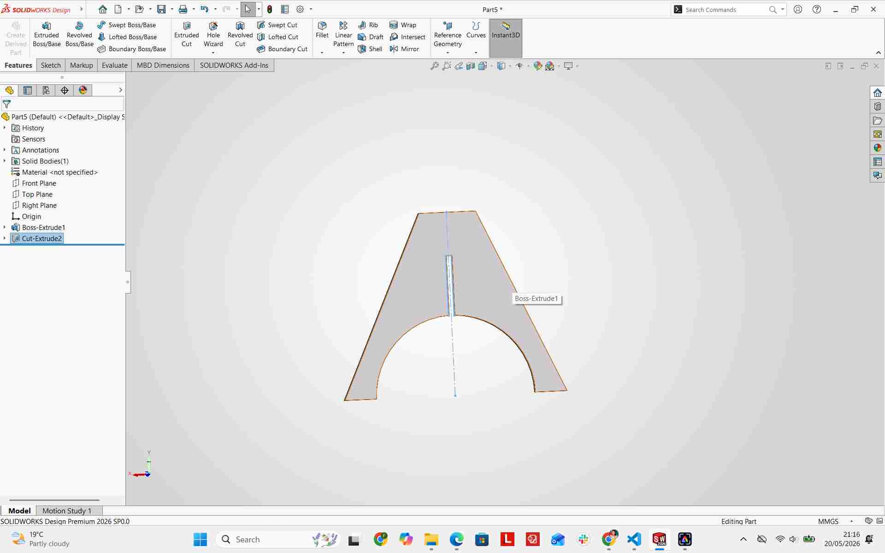
Task: Open the Windows Start menu
Action: tap(201, 539)
